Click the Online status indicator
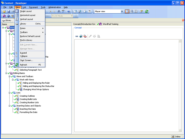The image size is (185, 139). (176, 137)
